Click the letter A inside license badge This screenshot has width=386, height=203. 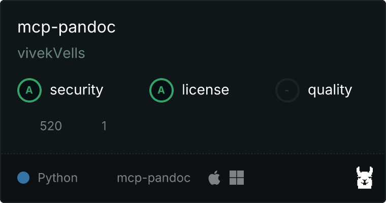[x=161, y=90]
